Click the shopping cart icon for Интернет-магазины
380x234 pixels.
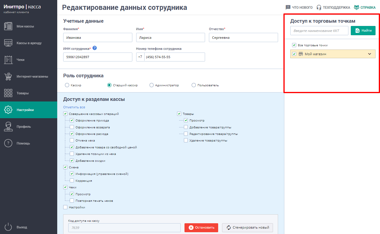point(8,76)
